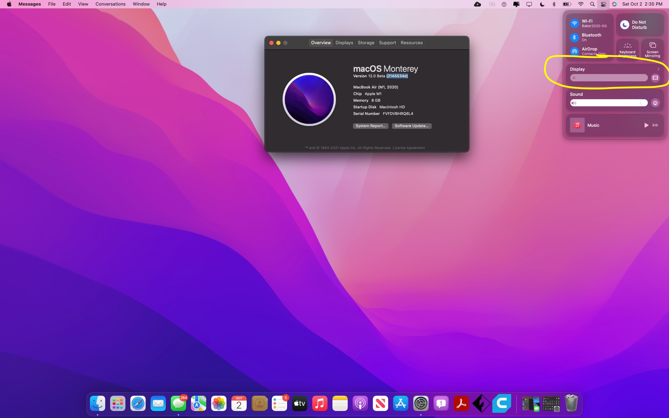669x418 pixels.
Task: Open the Window menu
Action: [x=141, y=4]
